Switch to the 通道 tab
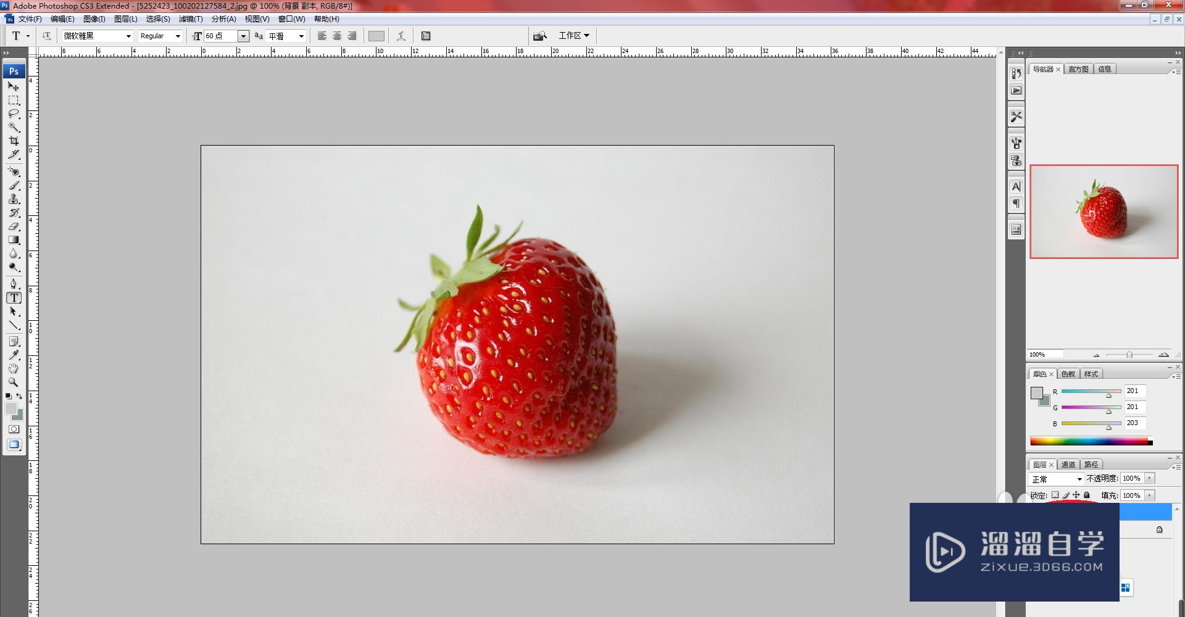Image resolution: width=1185 pixels, height=617 pixels. 1068,465
